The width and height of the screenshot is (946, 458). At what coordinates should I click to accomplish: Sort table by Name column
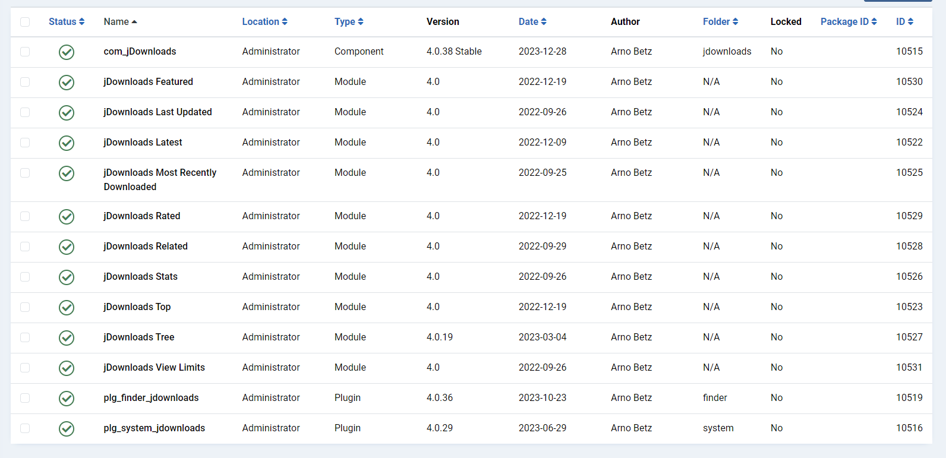pos(121,22)
